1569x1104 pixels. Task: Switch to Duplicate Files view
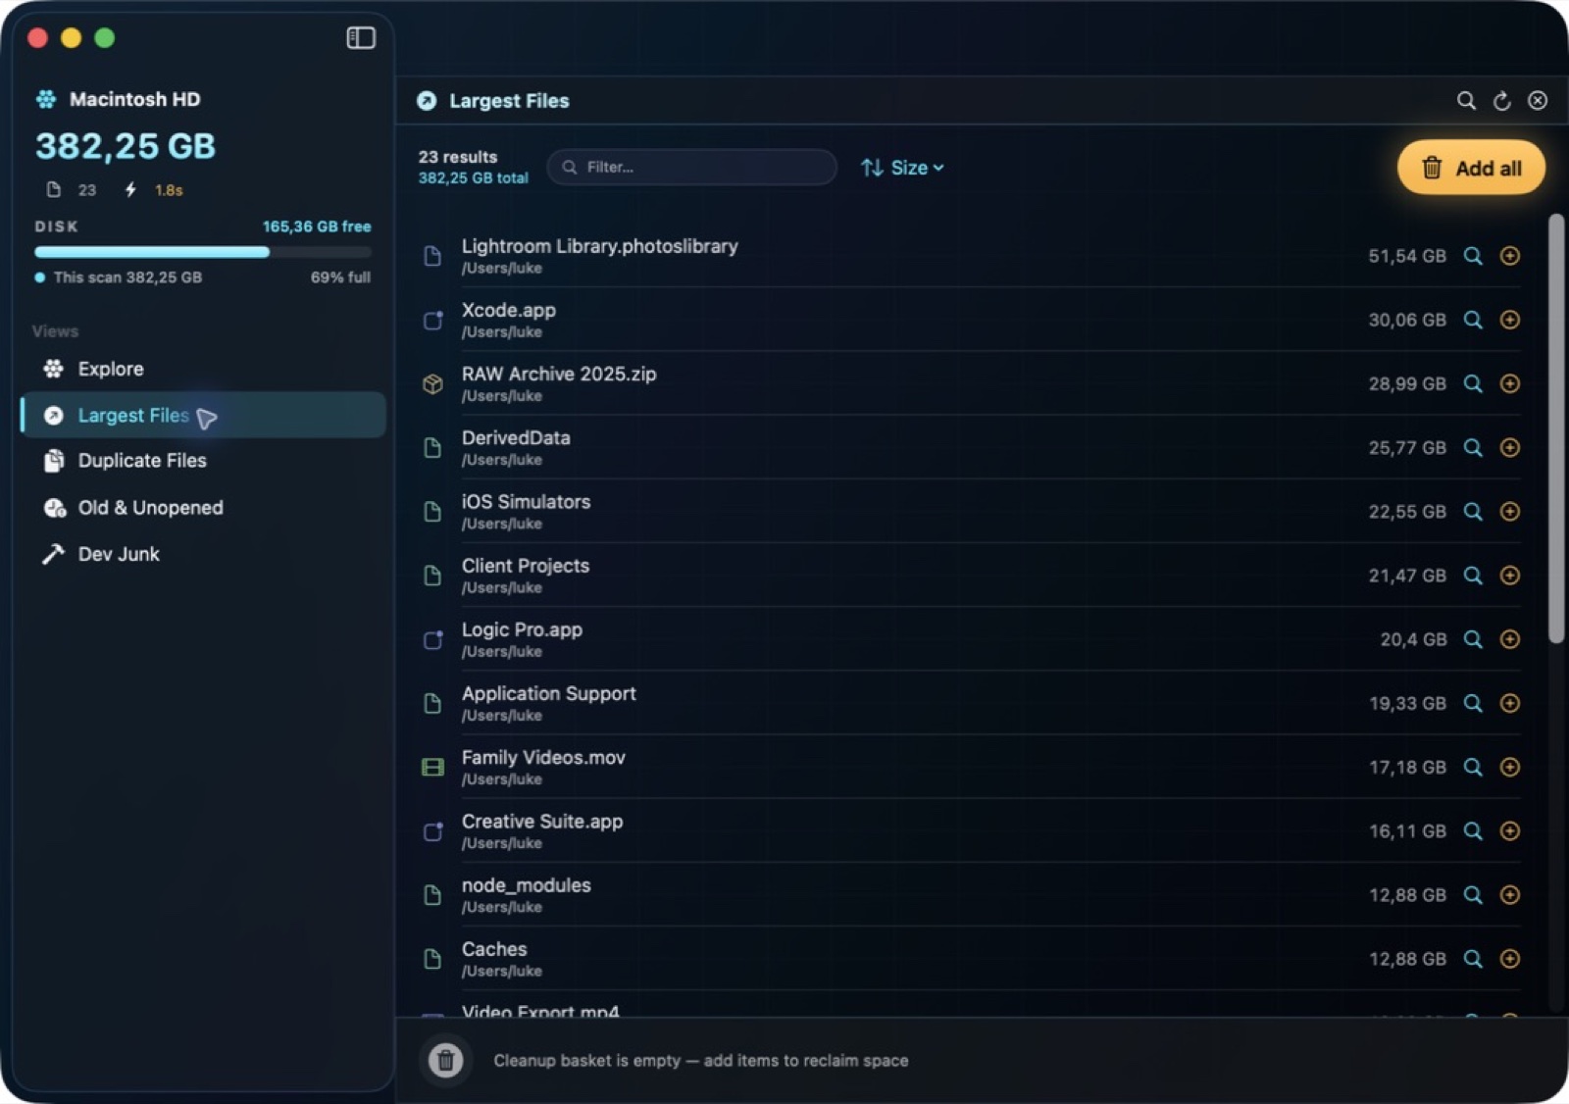(x=203, y=461)
